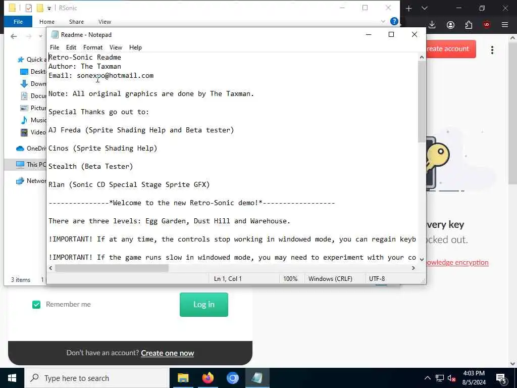
Task: Select Network in navigation pane
Action: point(31,181)
